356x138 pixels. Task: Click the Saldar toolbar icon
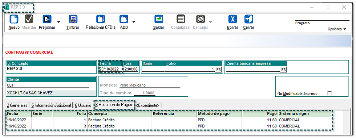159,19
